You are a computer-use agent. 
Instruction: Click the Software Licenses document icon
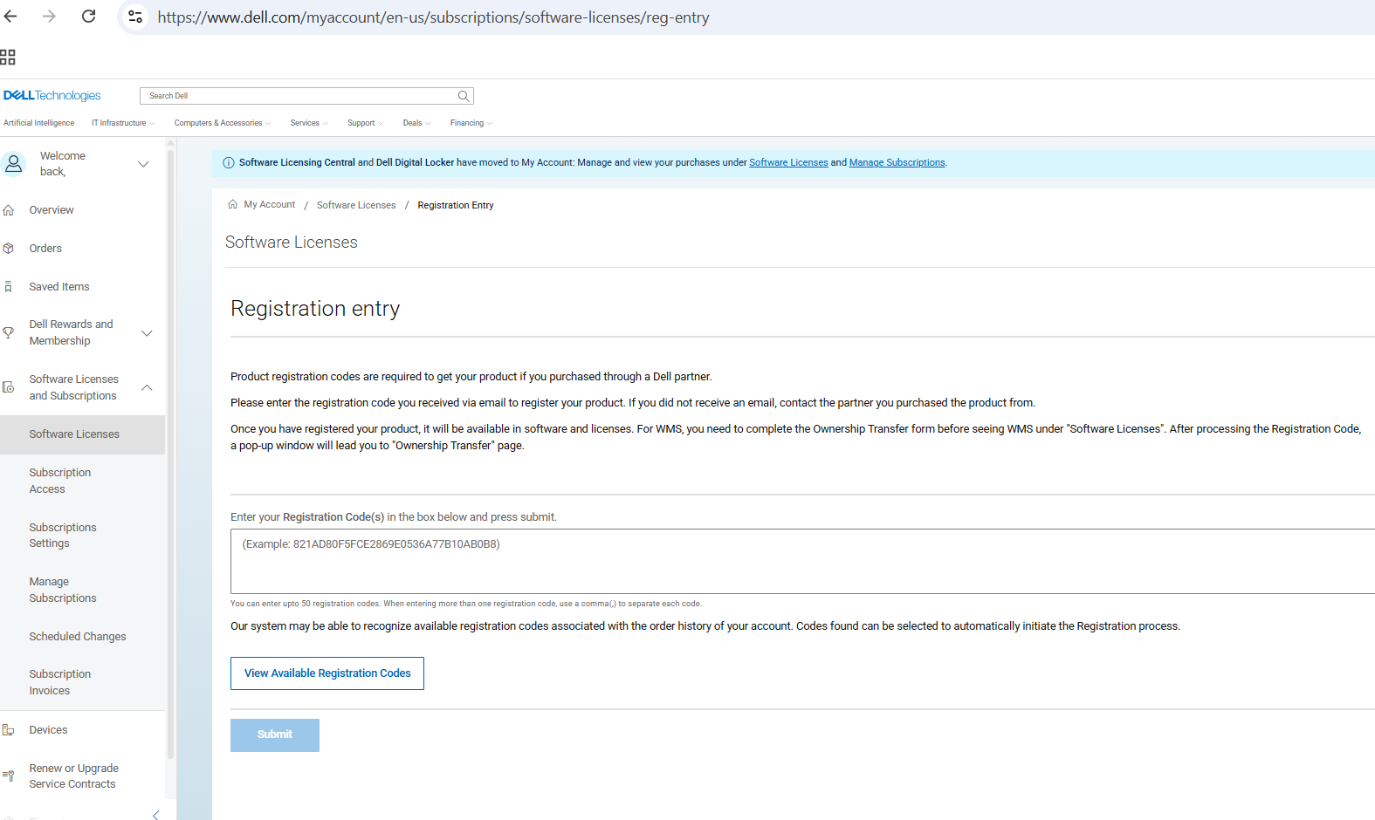[9, 387]
